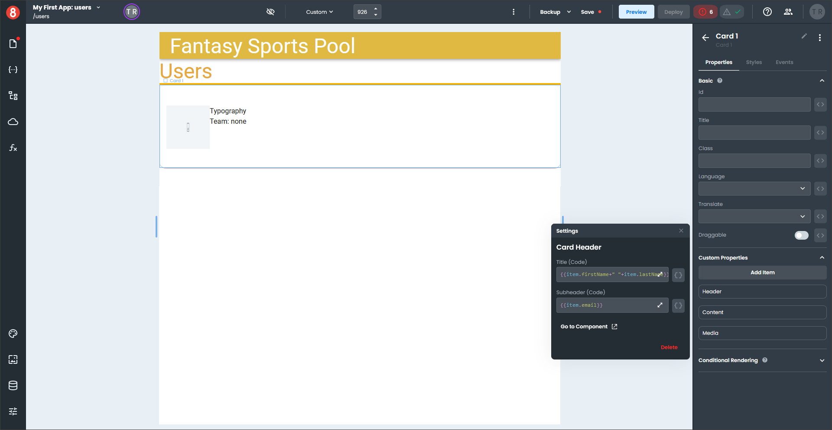The width and height of the screenshot is (832, 430).
Task: Open the Custom viewport size dropdown
Action: (x=319, y=12)
